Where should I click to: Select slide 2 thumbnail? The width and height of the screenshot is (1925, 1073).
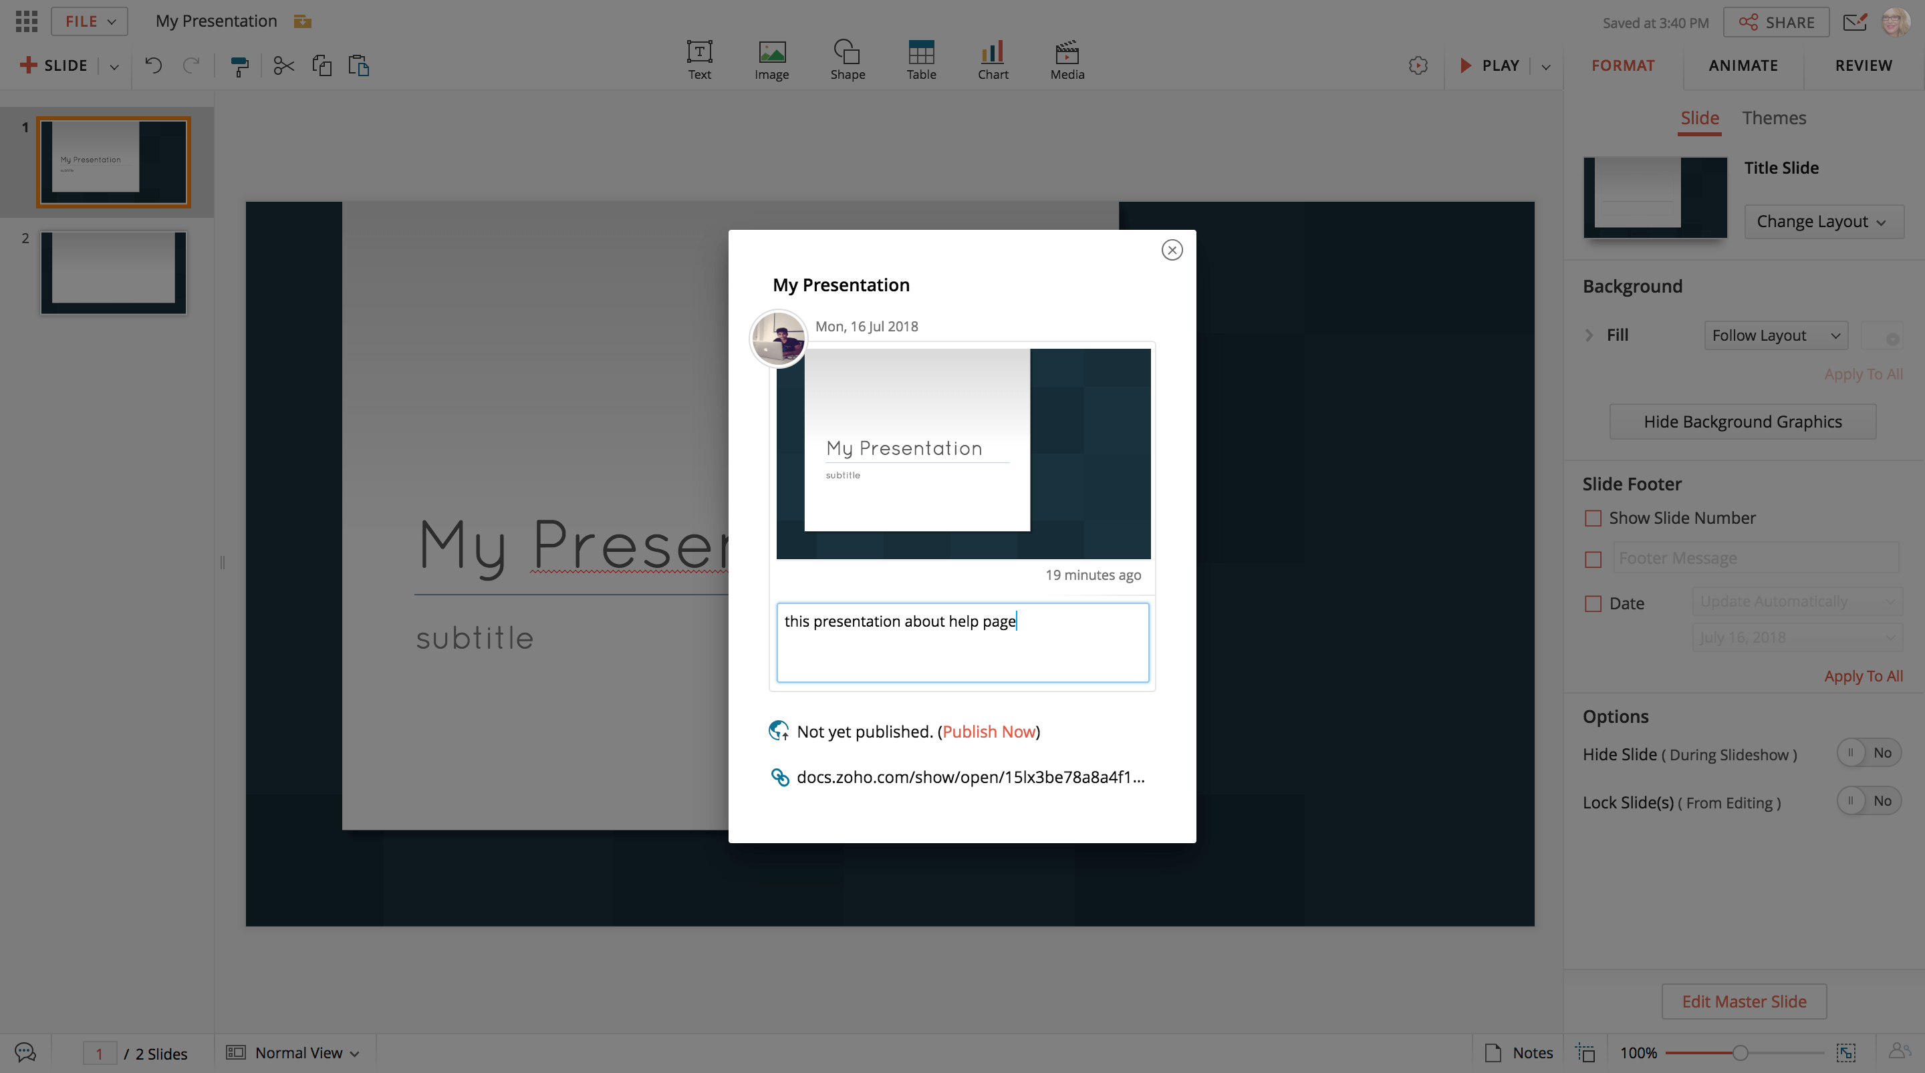[x=114, y=272]
